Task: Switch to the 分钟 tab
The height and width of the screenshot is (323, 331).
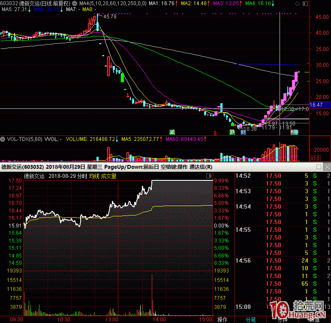Action: [x=282, y=320]
